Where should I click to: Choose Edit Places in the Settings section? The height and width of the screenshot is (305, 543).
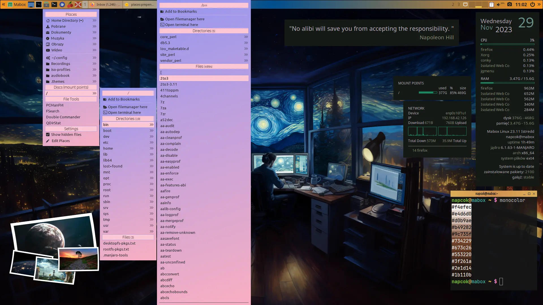point(61,141)
